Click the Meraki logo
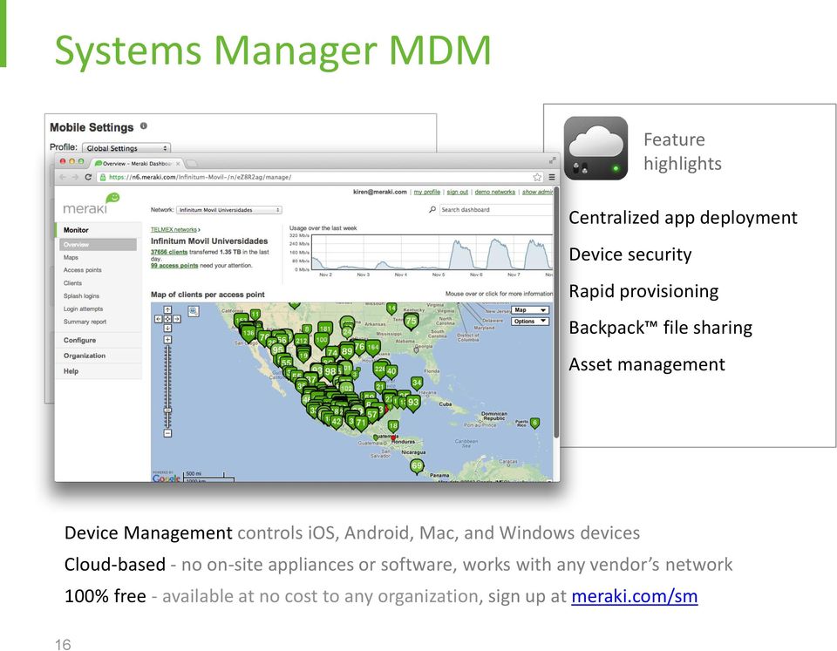The image size is (837, 651). click(x=92, y=205)
